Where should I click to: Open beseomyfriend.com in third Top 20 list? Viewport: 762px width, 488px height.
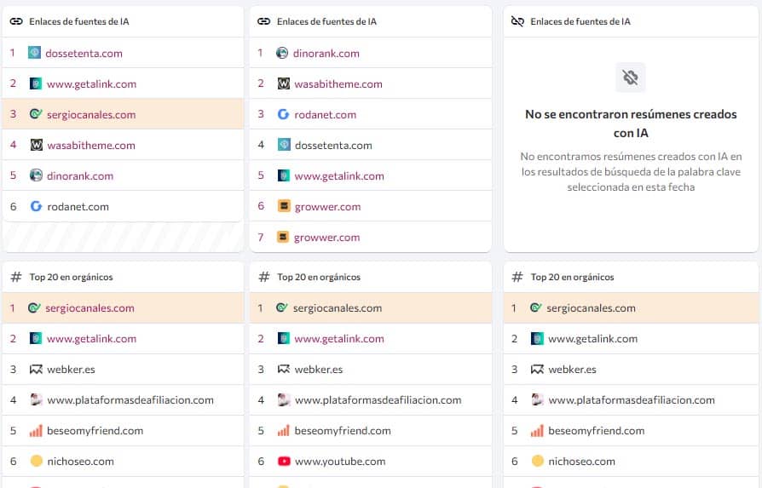pos(597,431)
